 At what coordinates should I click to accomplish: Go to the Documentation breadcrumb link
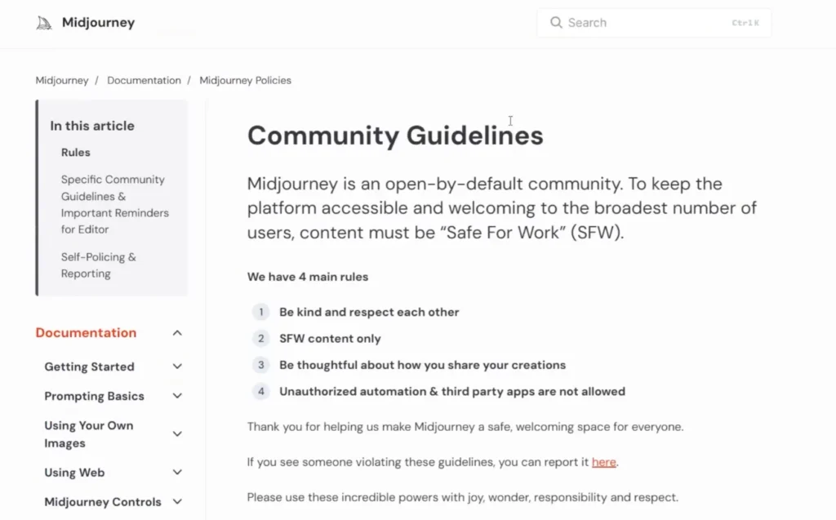point(144,81)
